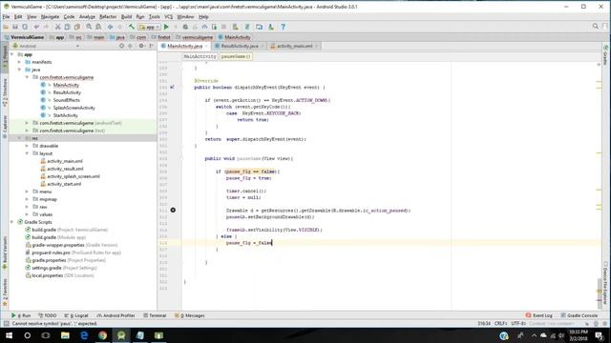The image size is (611, 343).
Task: Click the Help question mark icon
Action: (x=283, y=27)
